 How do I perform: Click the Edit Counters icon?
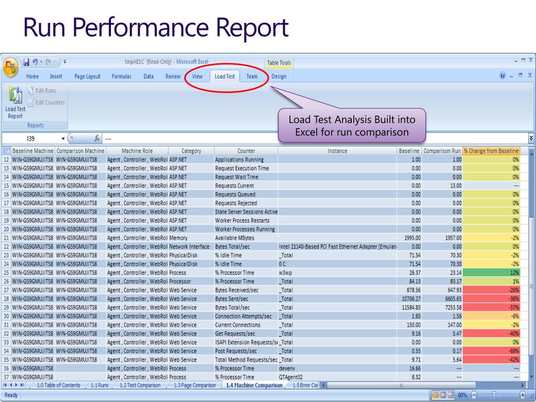(x=31, y=102)
